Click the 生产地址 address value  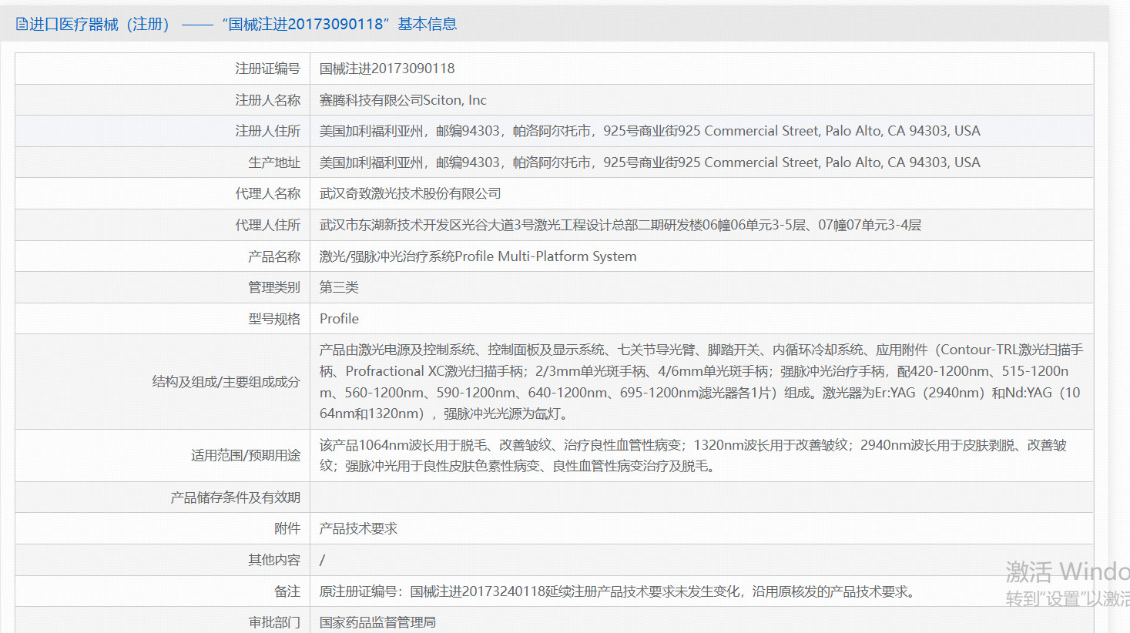click(x=649, y=162)
